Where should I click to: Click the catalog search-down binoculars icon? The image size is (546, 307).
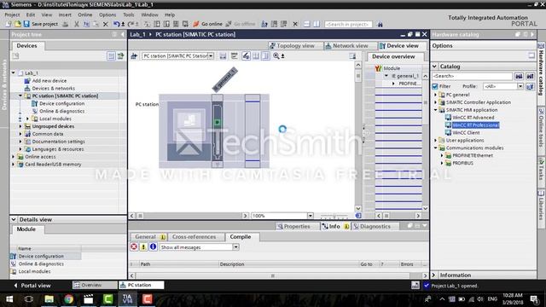(x=519, y=76)
